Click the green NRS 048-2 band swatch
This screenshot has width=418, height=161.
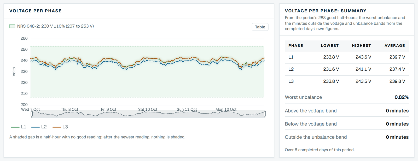coord(12,26)
